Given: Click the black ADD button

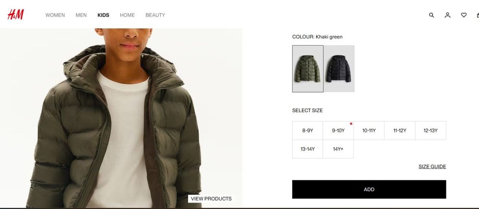Looking at the screenshot, I should pos(369,189).
